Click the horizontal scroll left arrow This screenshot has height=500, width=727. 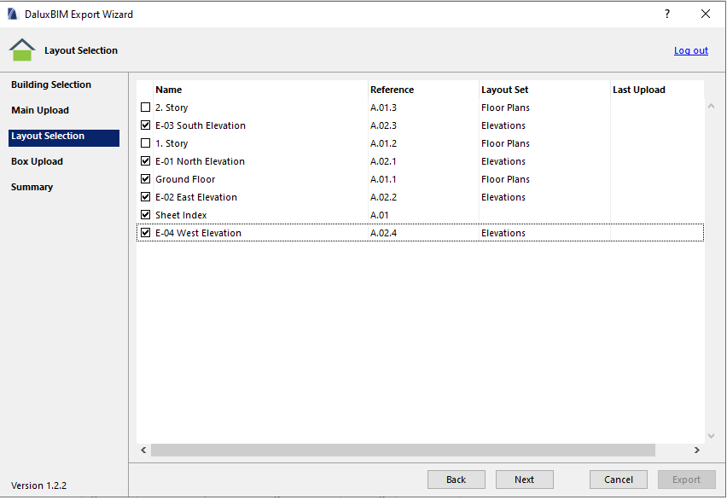tap(143, 451)
